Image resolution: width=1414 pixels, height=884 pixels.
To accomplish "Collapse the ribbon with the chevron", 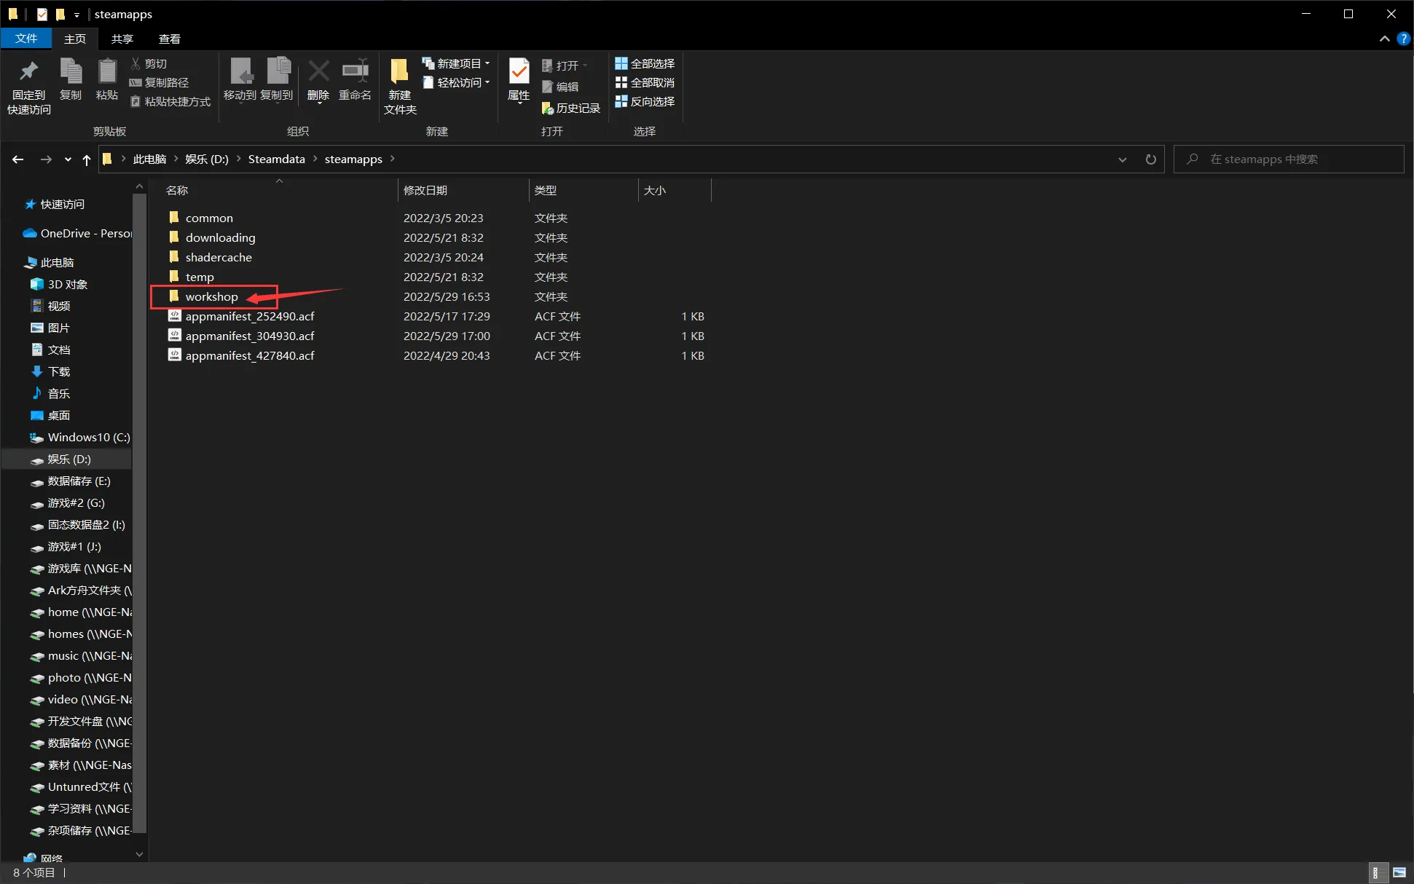I will click(1384, 39).
